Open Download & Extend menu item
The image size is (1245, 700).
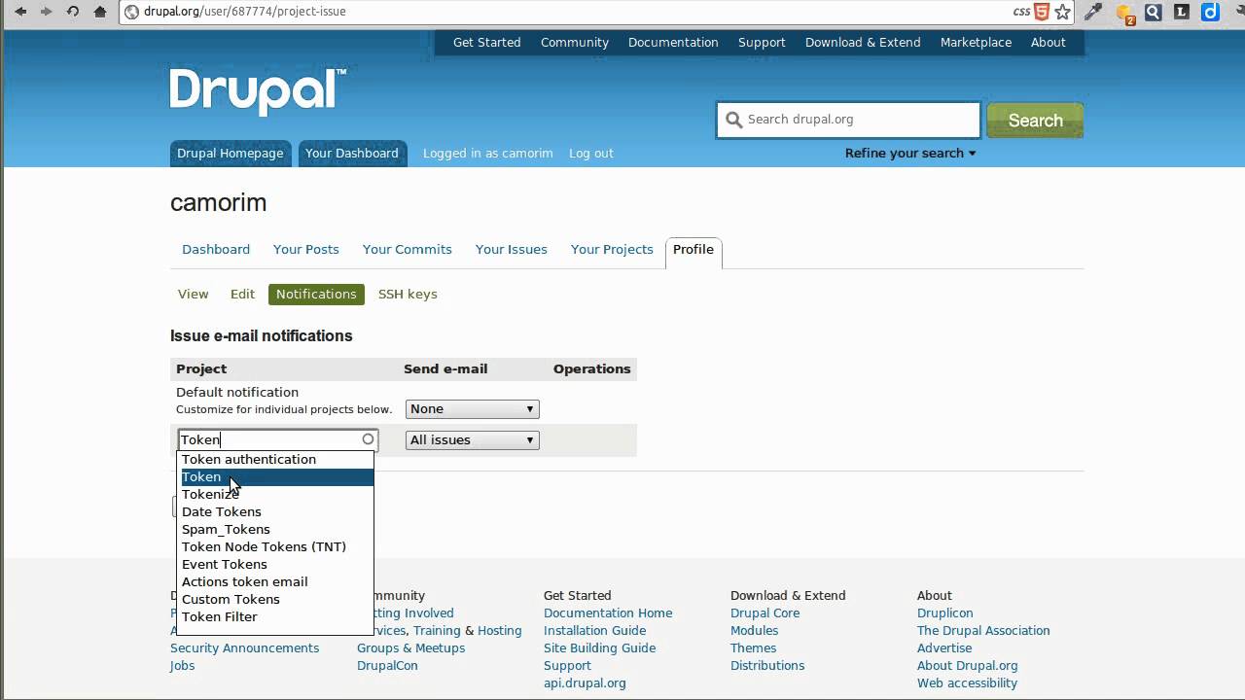point(863,43)
